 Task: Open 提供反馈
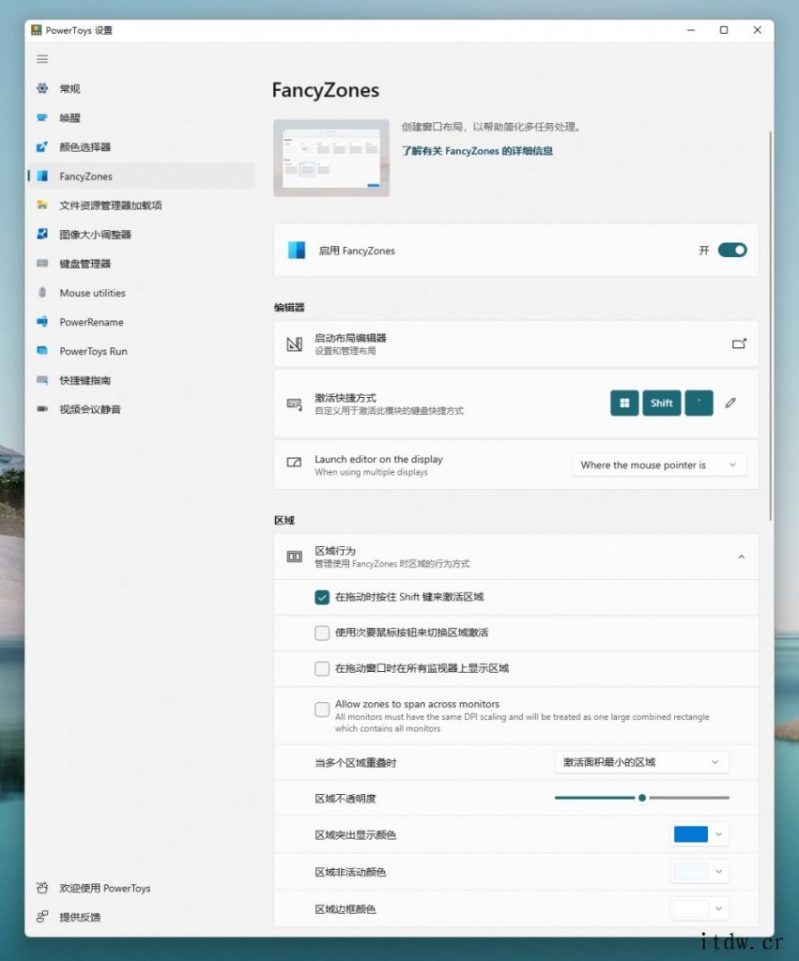pyautogui.click(x=141, y=917)
